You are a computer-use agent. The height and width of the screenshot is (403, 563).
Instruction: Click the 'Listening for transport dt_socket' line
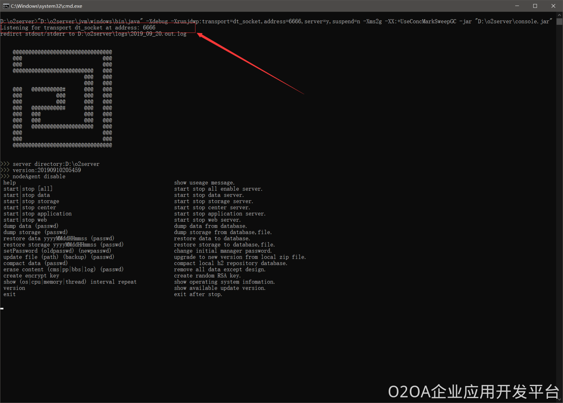(x=78, y=28)
